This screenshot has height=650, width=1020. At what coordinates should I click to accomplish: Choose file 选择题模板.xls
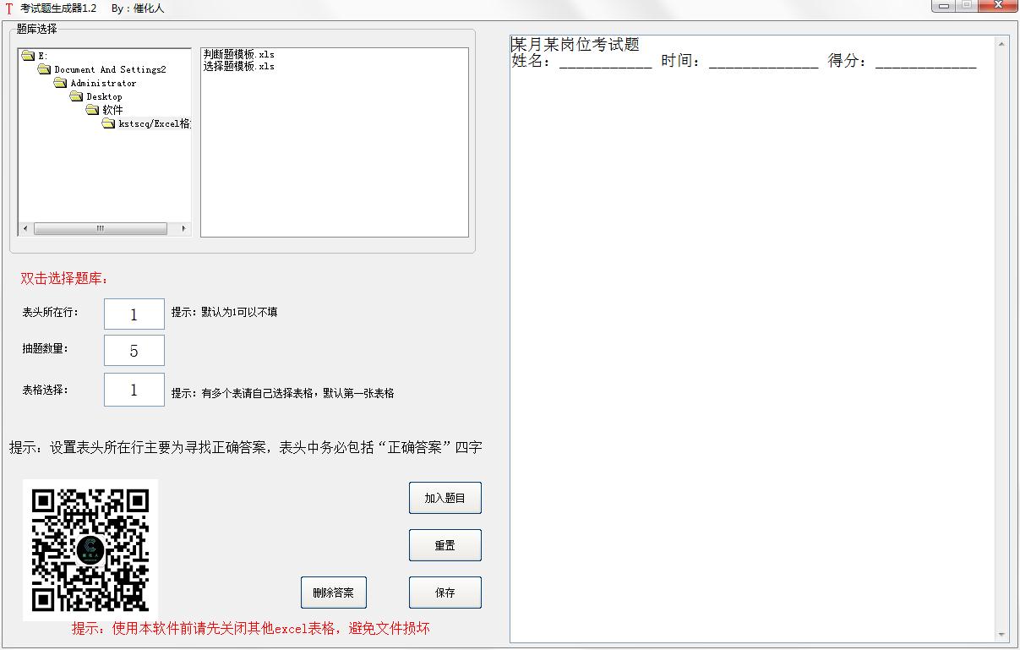point(239,66)
